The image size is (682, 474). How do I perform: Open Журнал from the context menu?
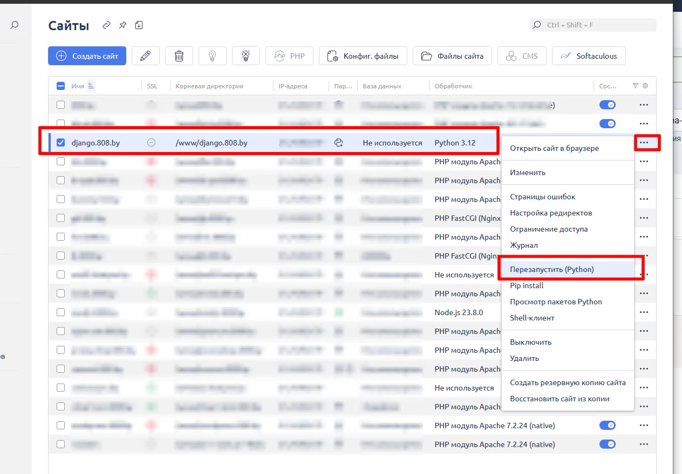click(568, 245)
